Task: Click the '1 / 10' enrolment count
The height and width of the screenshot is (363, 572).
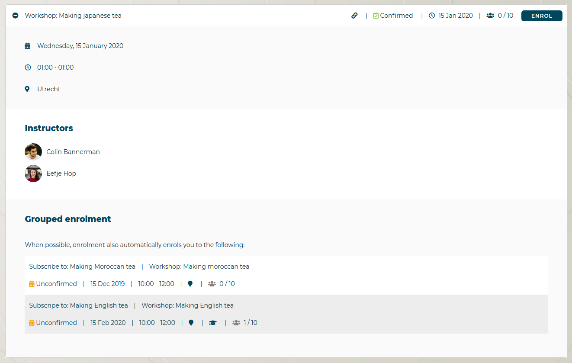Action: (251, 323)
